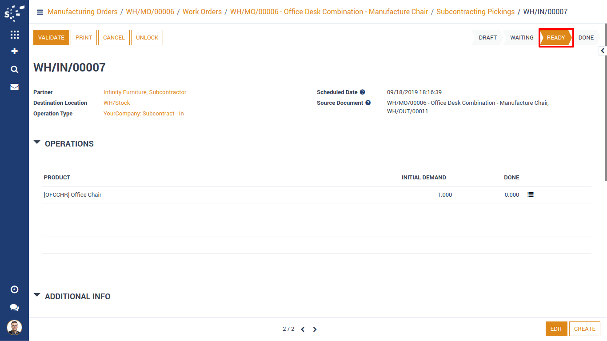Open the apps grid menu icon

tap(14, 35)
